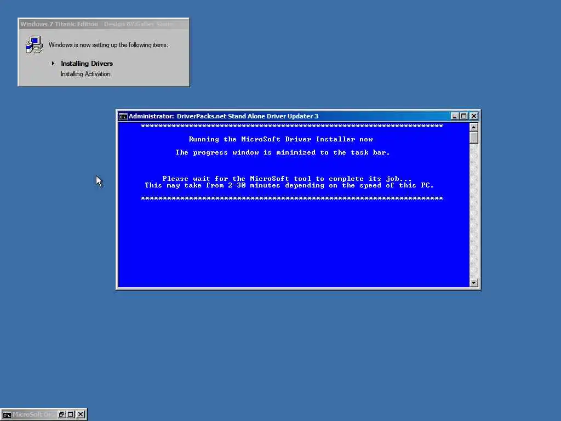Click 'Windows is now setting up' message

point(108,45)
